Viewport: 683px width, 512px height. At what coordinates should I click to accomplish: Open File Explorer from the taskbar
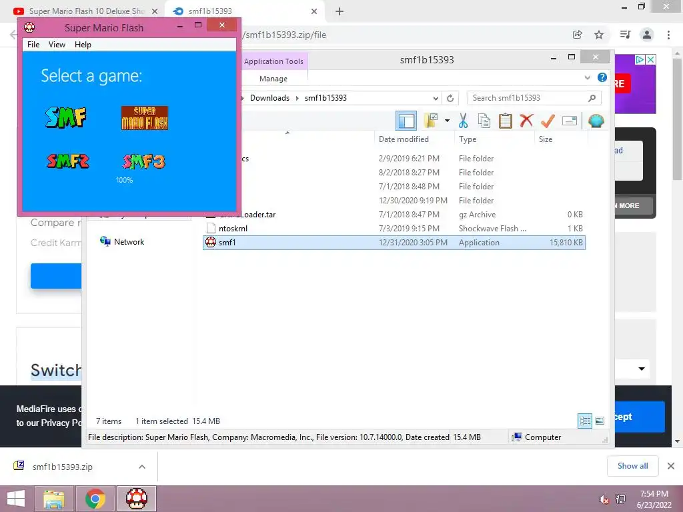point(53,499)
